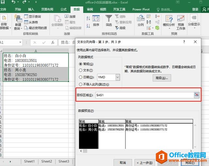
Task: Click 最近使用的源
Action: coord(36,28)
